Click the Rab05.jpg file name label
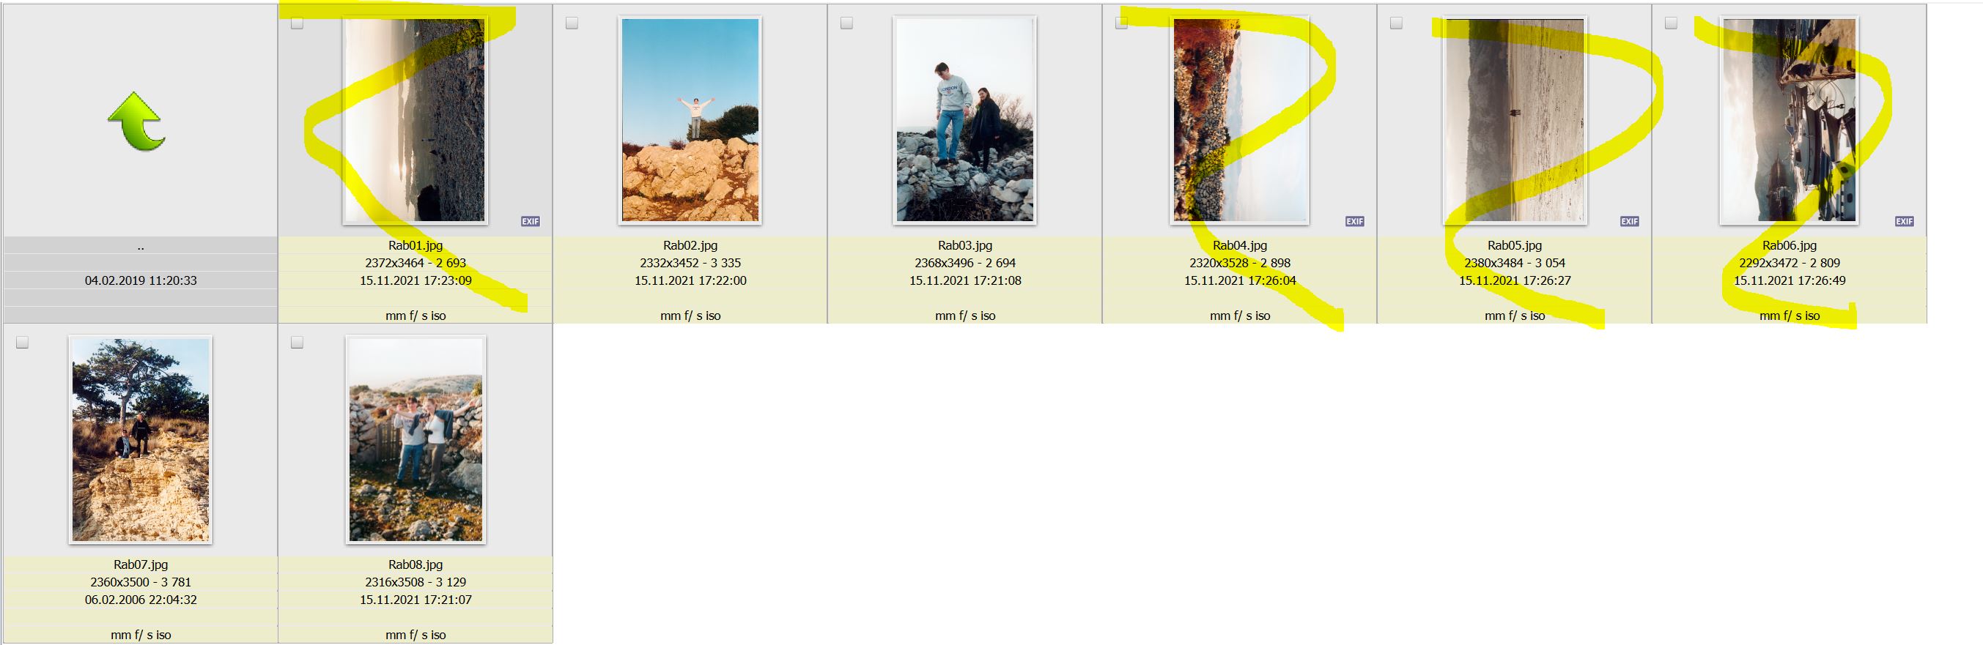This screenshot has width=1983, height=645. coord(1514,245)
